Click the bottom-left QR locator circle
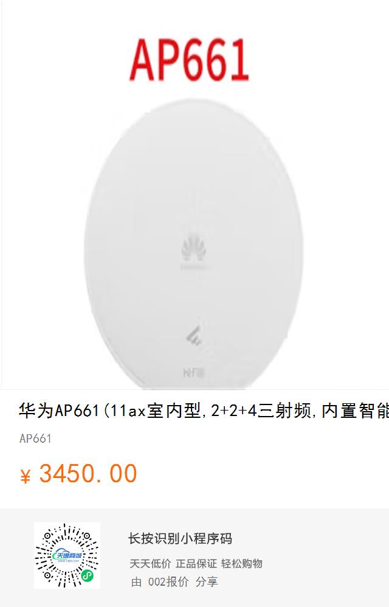Image resolution: width=389 pixels, height=607 pixels. tap(48, 575)
